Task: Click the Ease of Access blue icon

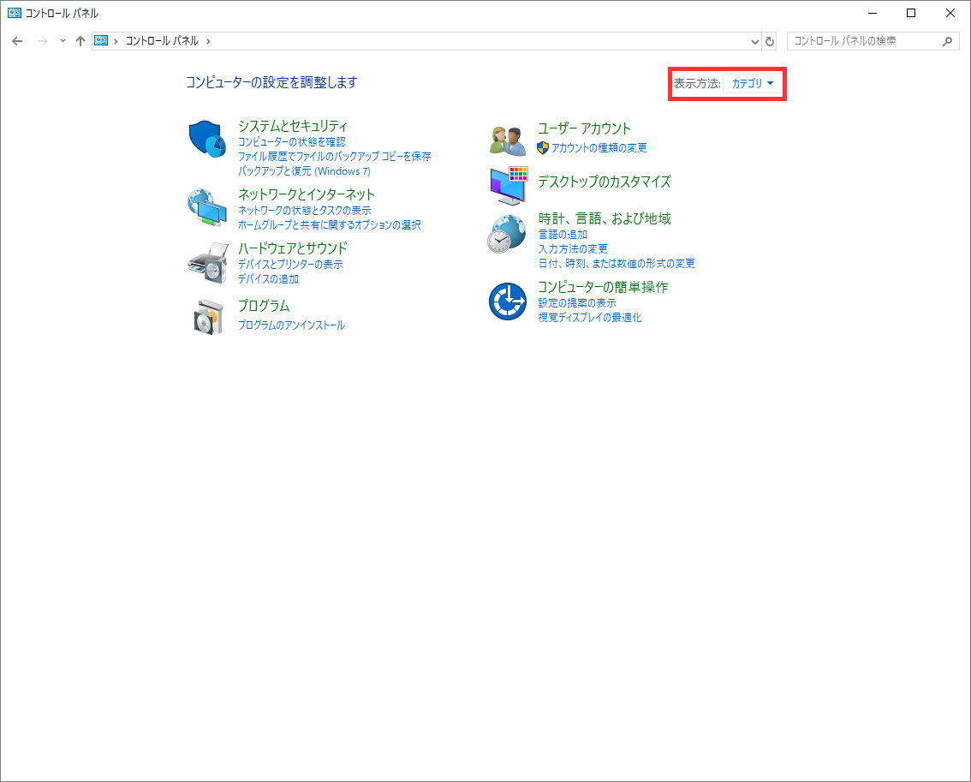Action: (x=507, y=301)
